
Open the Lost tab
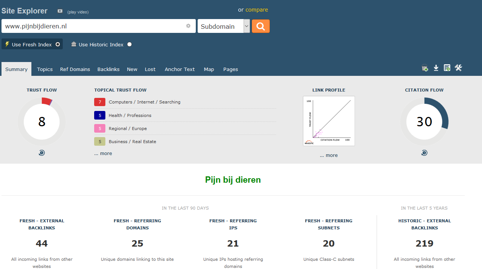[150, 69]
